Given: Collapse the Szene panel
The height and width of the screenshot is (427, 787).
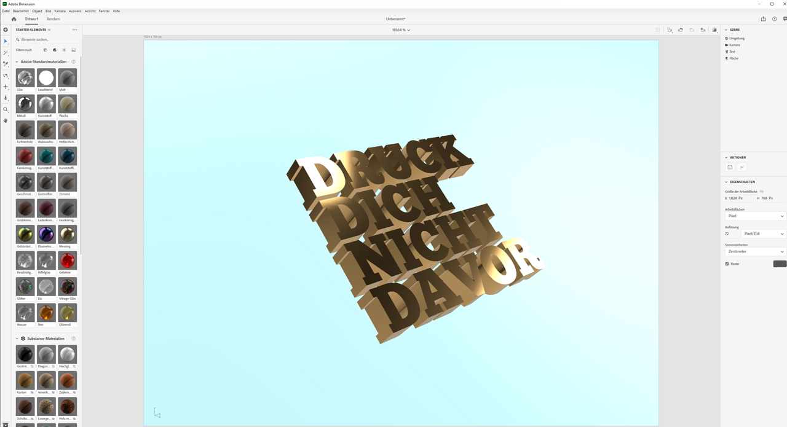Looking at the screenshot, I should coord(726,29).
